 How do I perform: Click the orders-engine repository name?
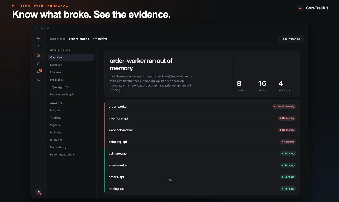79,39
